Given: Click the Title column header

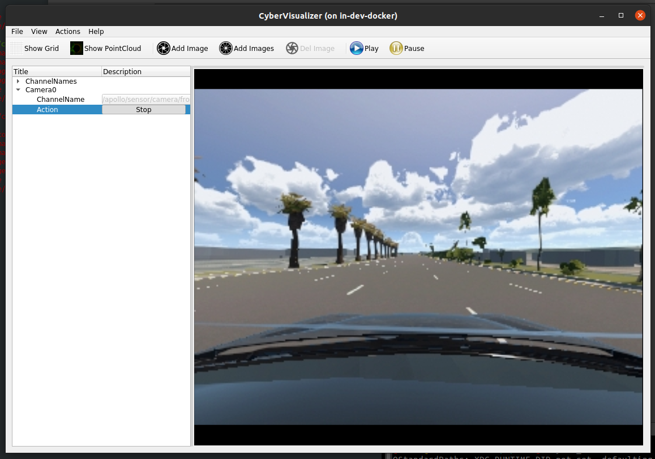Looking at the screenshot, I should pos(57,72).
